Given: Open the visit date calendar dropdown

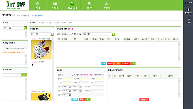Looking at the screenshot, I should coord(70,34).
